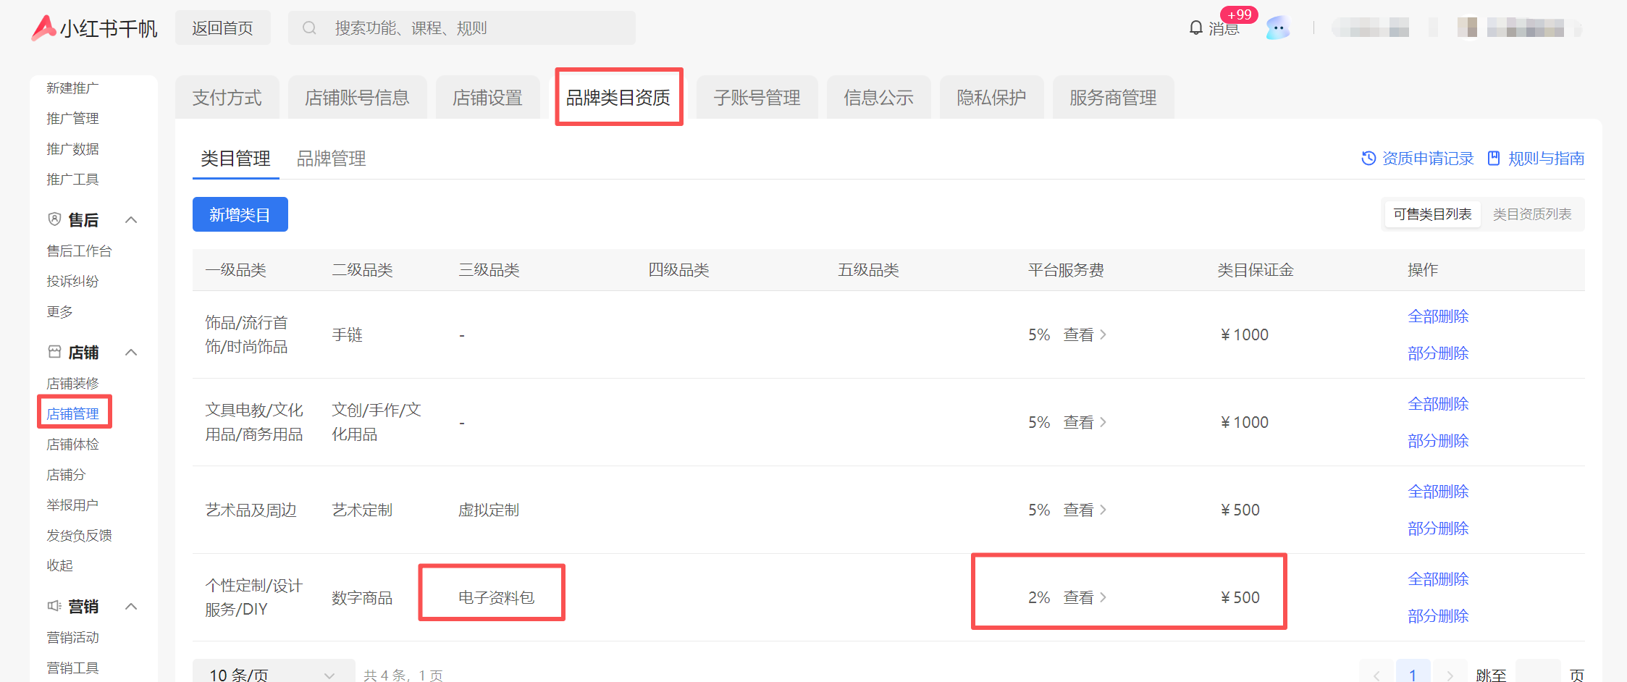Open the 消息 notification bell icon
Screen dimensions: 1627x682
[1195, 28]
